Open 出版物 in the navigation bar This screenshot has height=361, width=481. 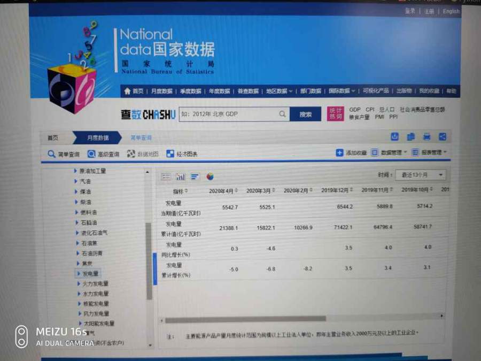[404, 90]
